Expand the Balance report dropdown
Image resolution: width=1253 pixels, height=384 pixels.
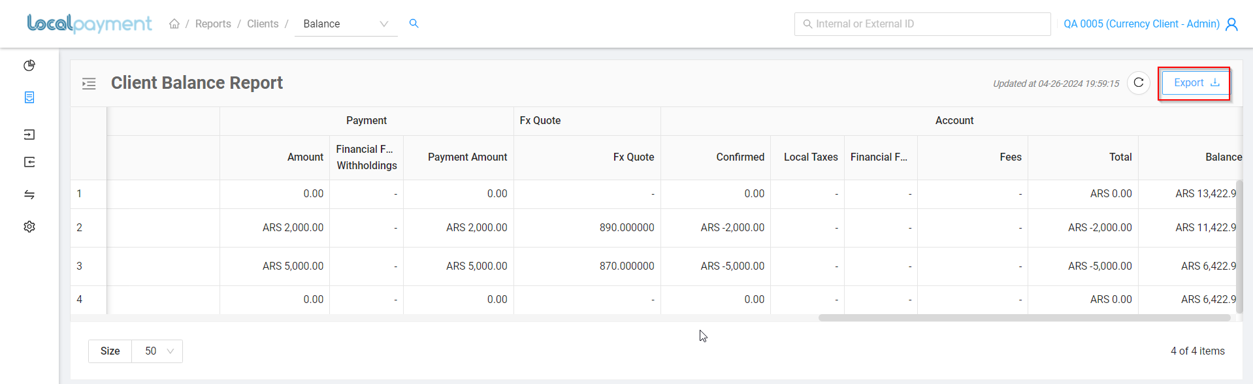point(346,24)
